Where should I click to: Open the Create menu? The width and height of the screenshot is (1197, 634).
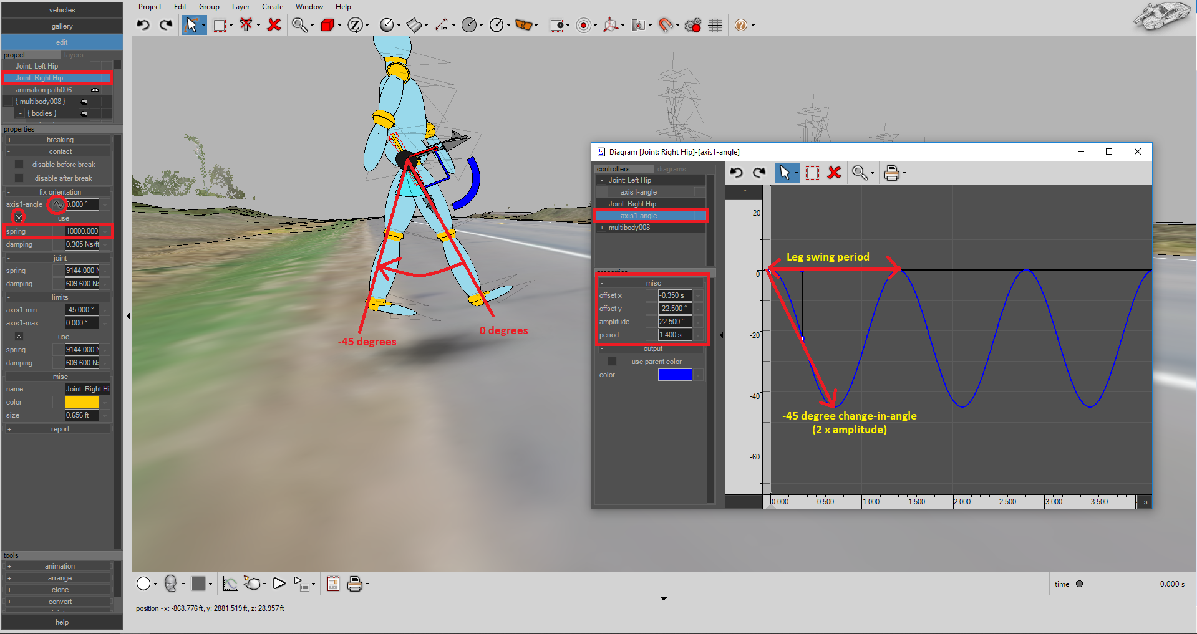(x=273, y=7)
